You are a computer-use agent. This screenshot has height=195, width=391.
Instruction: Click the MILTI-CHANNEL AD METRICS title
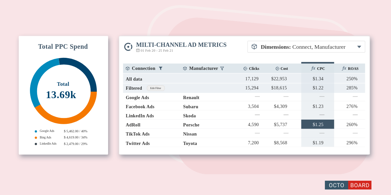point(181,45)
